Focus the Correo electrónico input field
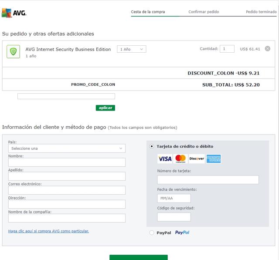This screenshot has width=279, height=260. [67, 190]
